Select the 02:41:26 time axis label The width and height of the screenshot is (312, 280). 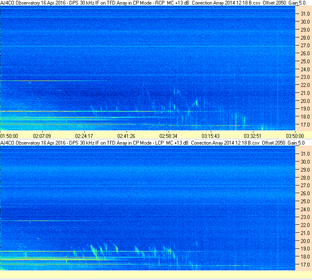pyautogui.click(x=126, y=136)
